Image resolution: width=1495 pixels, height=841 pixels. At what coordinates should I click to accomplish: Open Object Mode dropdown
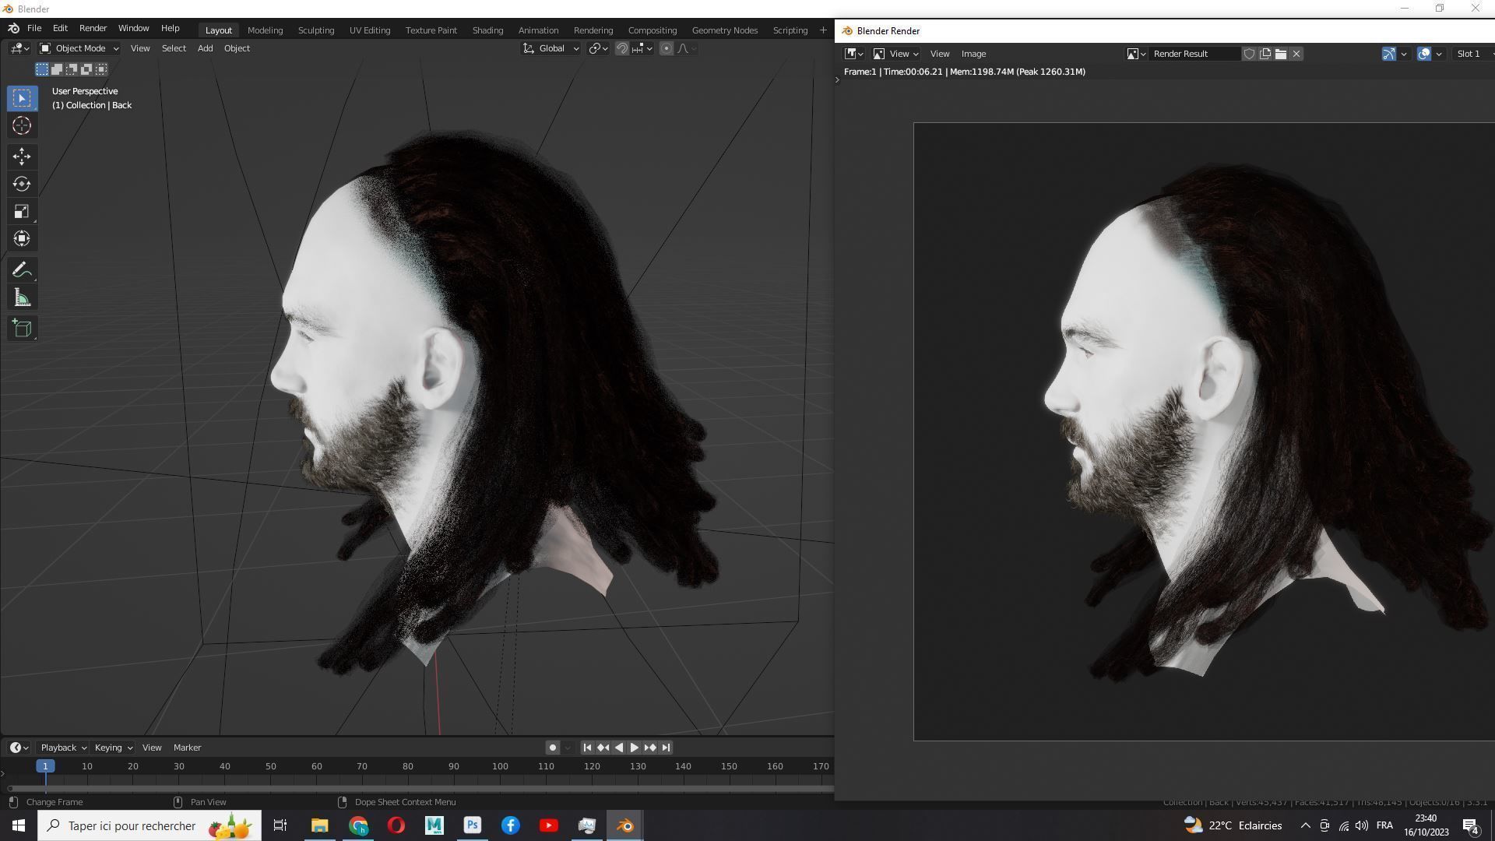79,48
